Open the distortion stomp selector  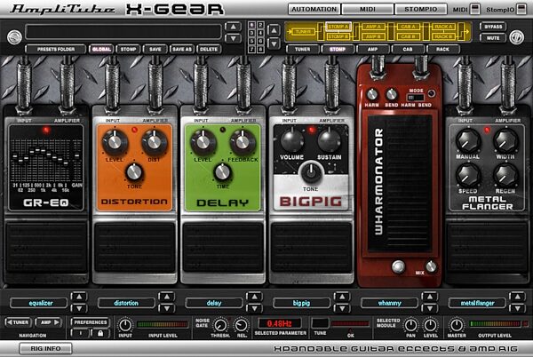tap(126, 303)
